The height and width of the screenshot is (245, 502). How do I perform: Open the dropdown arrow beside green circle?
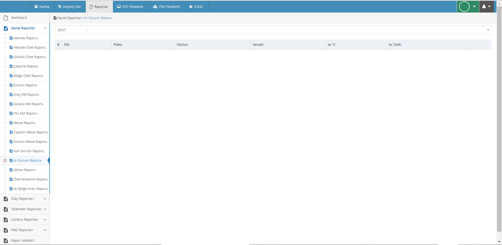[474, 7]
